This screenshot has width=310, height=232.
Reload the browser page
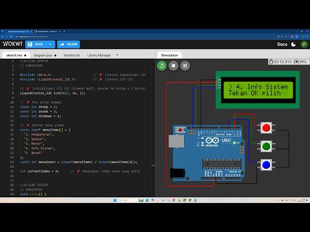[12, 37]
